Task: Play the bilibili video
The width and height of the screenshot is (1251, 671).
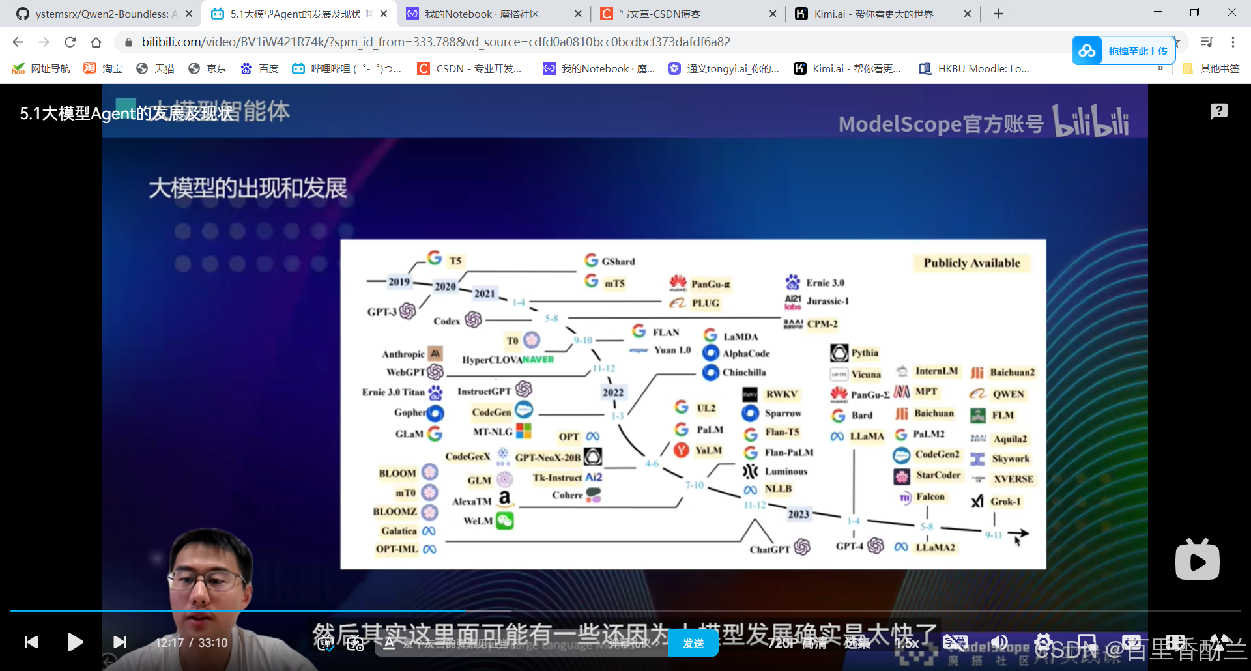Action: (75, 642)
